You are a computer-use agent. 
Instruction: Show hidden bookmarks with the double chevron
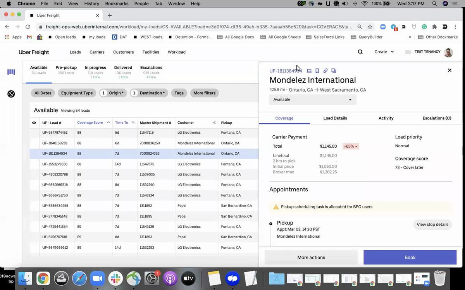click(x=410, y=37)
